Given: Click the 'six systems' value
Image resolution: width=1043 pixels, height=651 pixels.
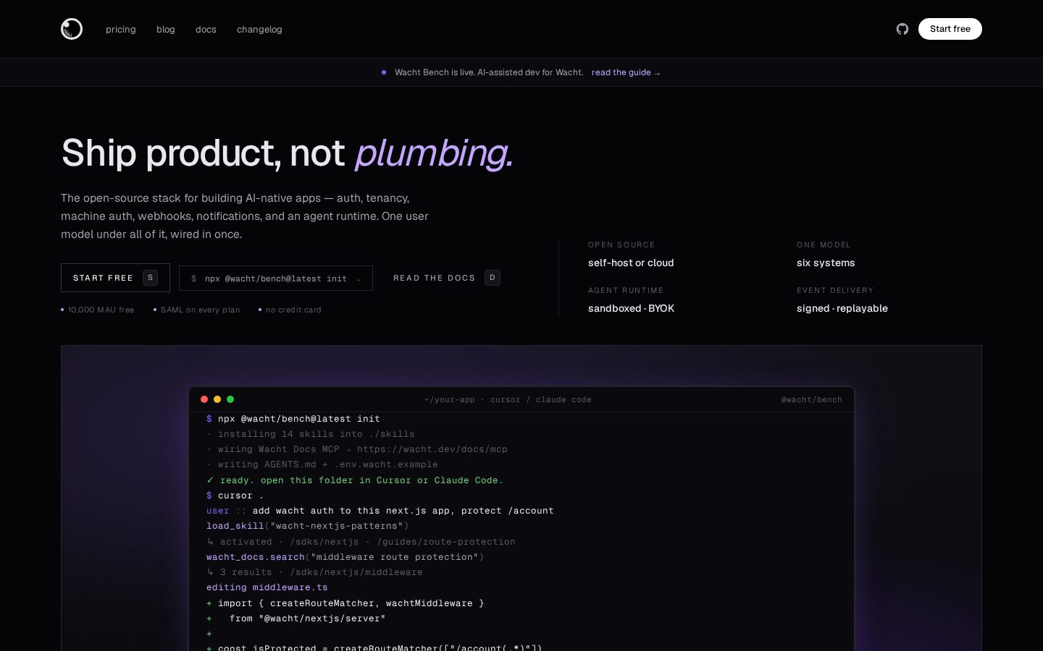Looking at the screenshot, I should [x=826, y=263].
